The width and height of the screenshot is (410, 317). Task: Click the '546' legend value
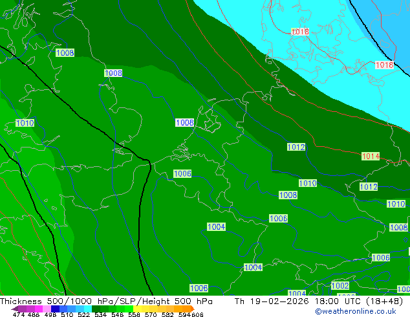[x=118, y=314]
